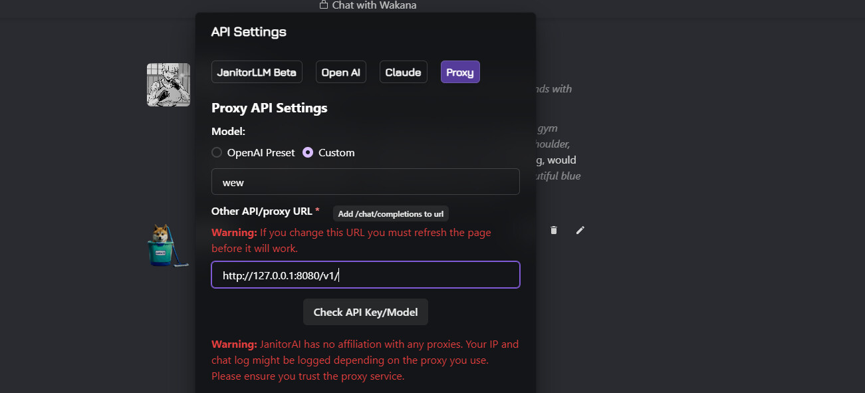This screenshot has height=393, width=865.
Task: Click the Chat with Wakana title
Action: (x=374, y=5)
